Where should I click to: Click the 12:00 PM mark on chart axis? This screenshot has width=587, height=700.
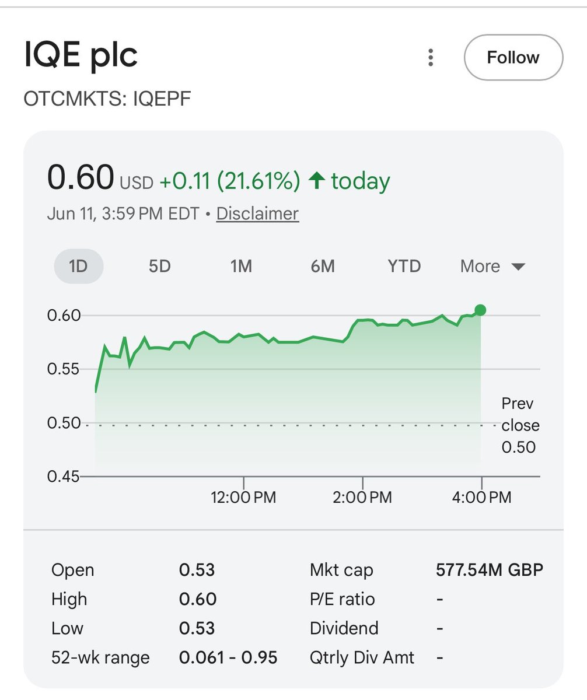point(243,498)
